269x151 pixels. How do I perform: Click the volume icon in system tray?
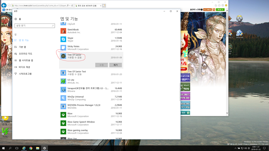[x=245, y=148]
